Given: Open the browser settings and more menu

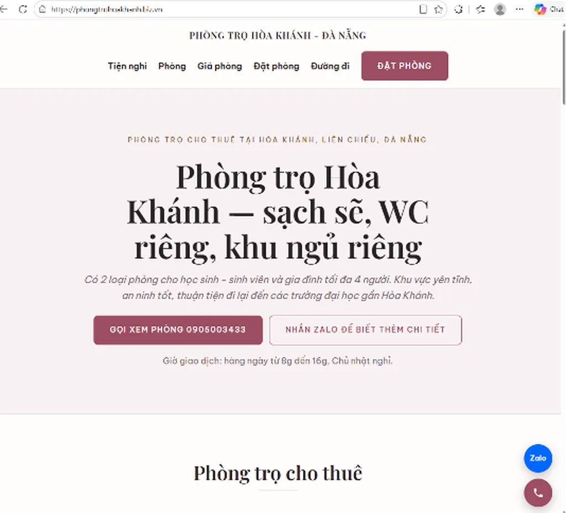Looking at the screenshot, I should click(520, 9).
